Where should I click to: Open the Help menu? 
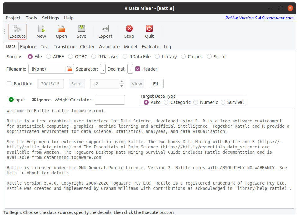point(69,18)
